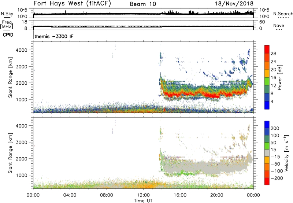Pick the light green 12–16 dB Power segment
The width and height of the screenshot is (293, 203).
point(267,81)
